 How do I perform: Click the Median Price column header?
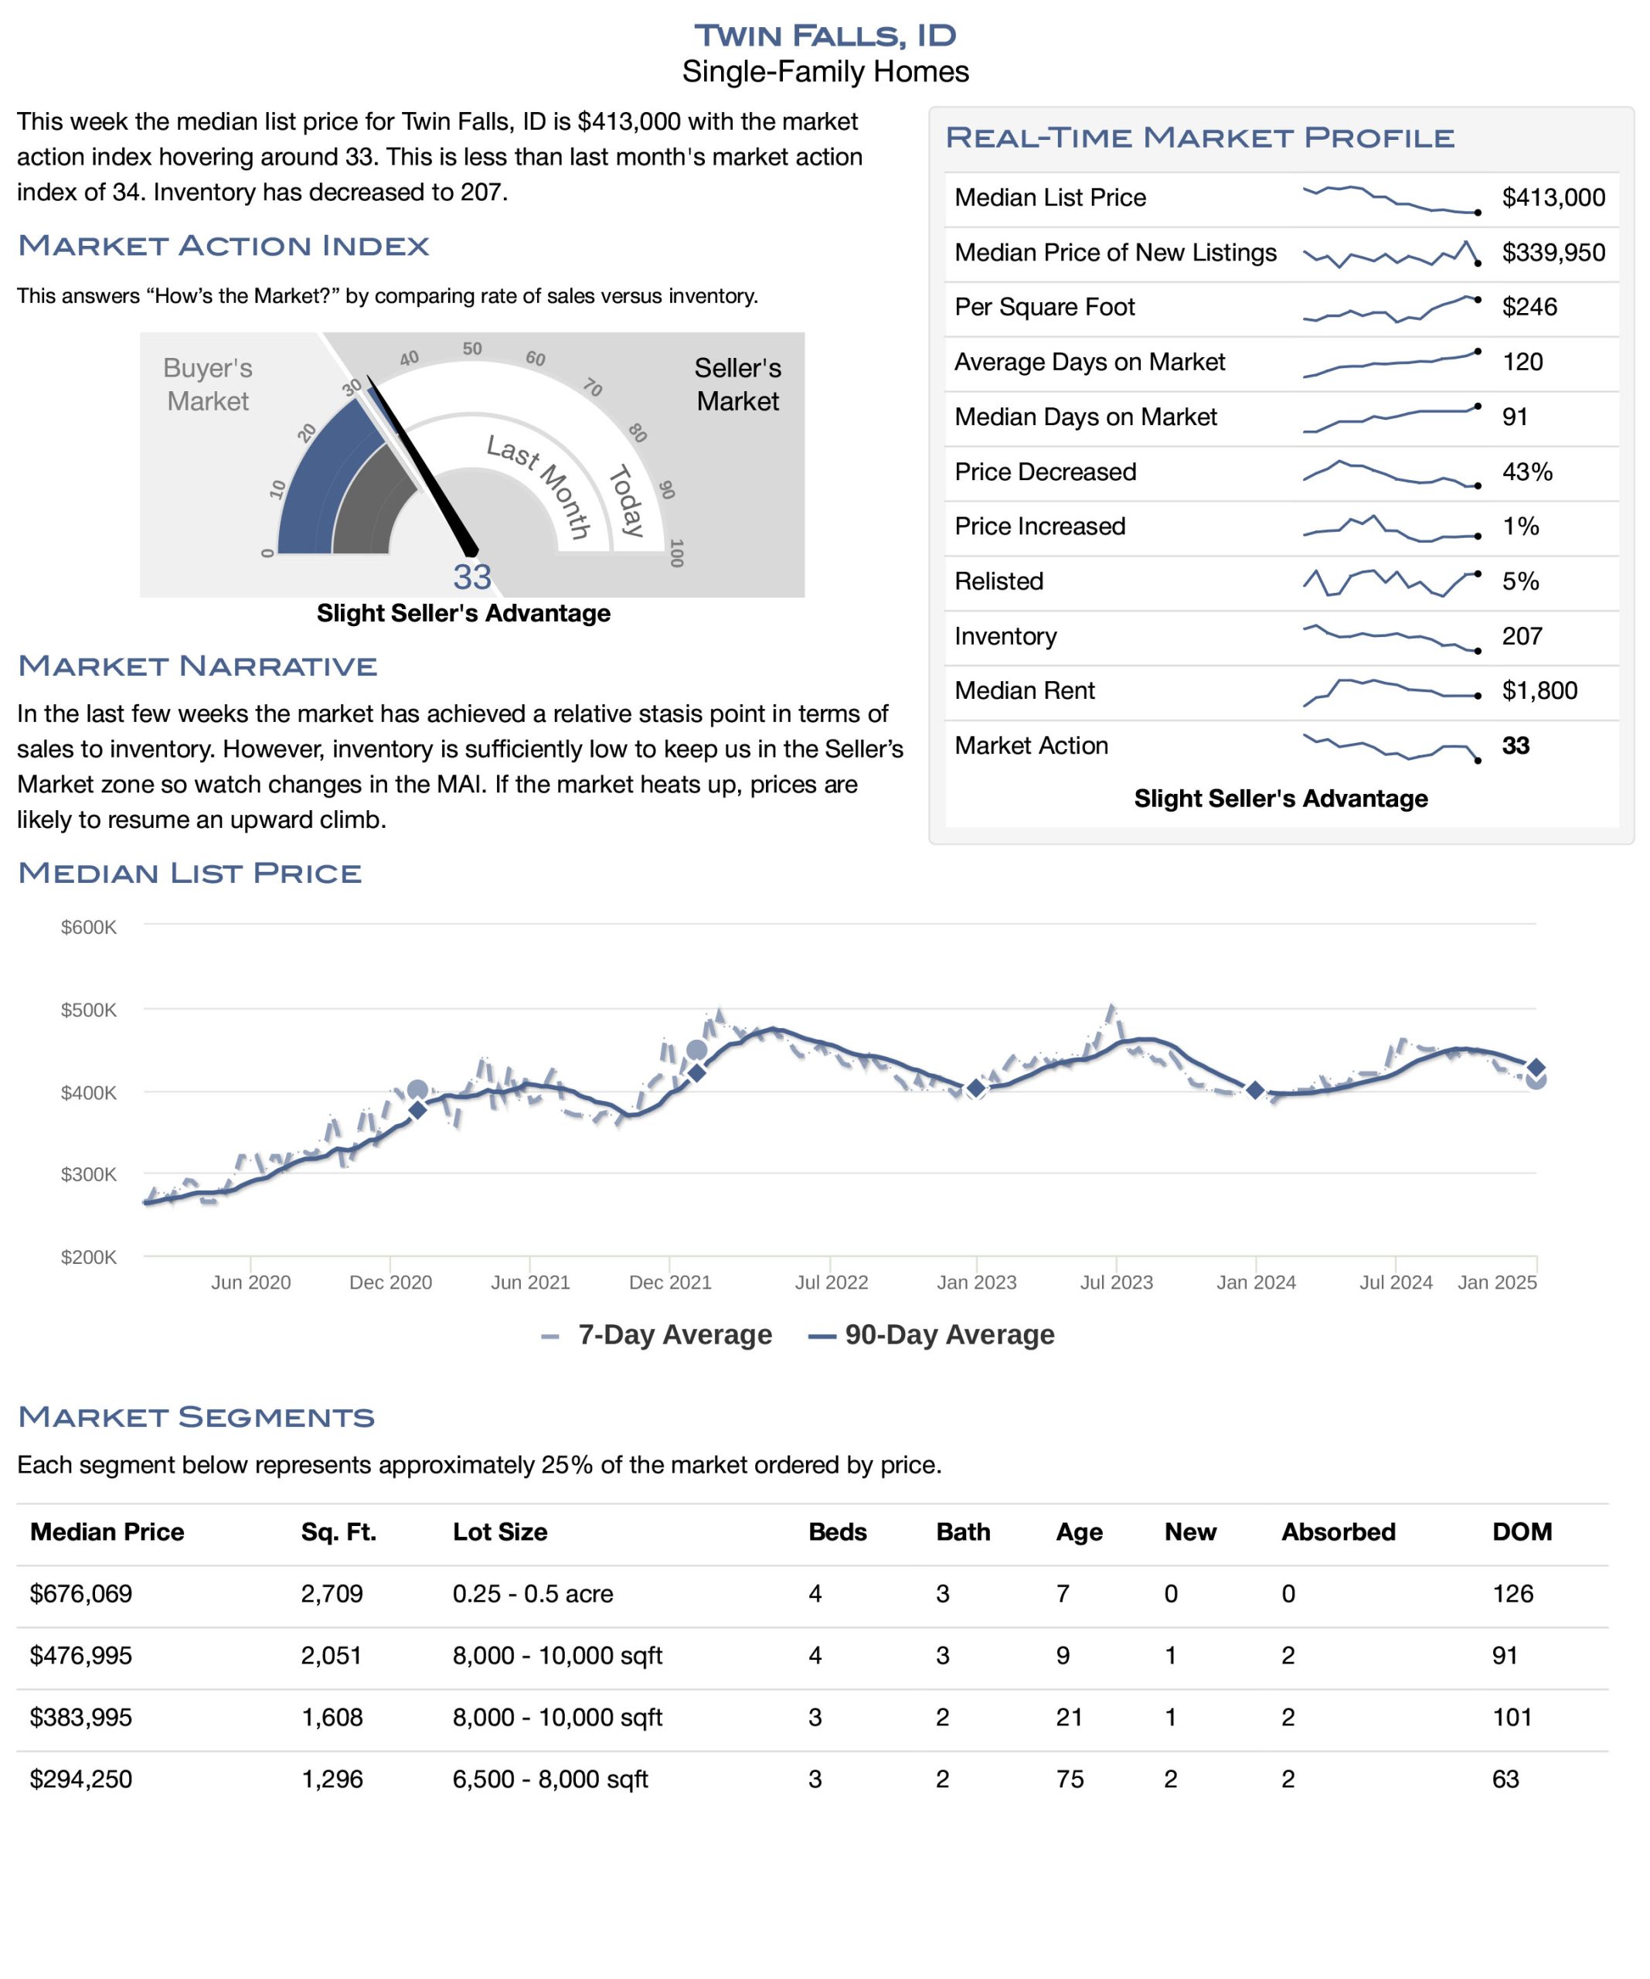[x=107, y=1531]
